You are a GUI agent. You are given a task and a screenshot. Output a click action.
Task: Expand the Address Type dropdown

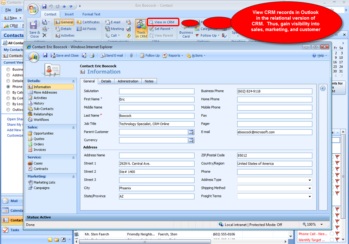click(x=309, y=180)
